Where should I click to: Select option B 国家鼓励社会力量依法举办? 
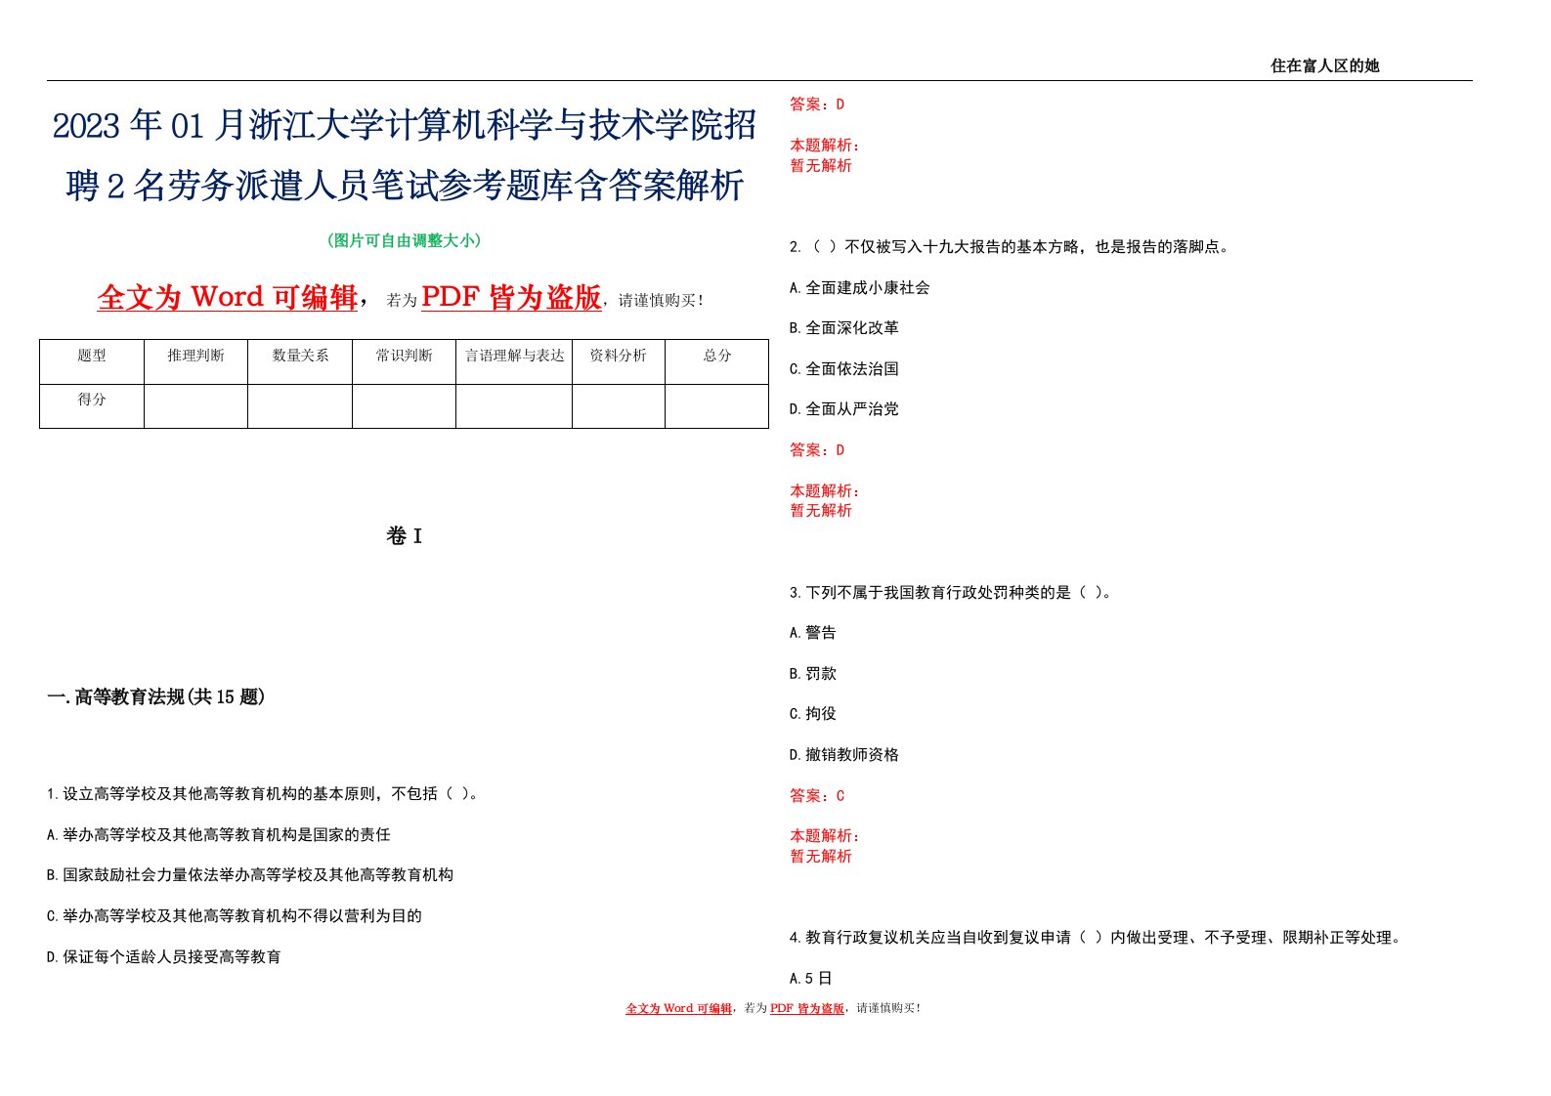point(250,875)
